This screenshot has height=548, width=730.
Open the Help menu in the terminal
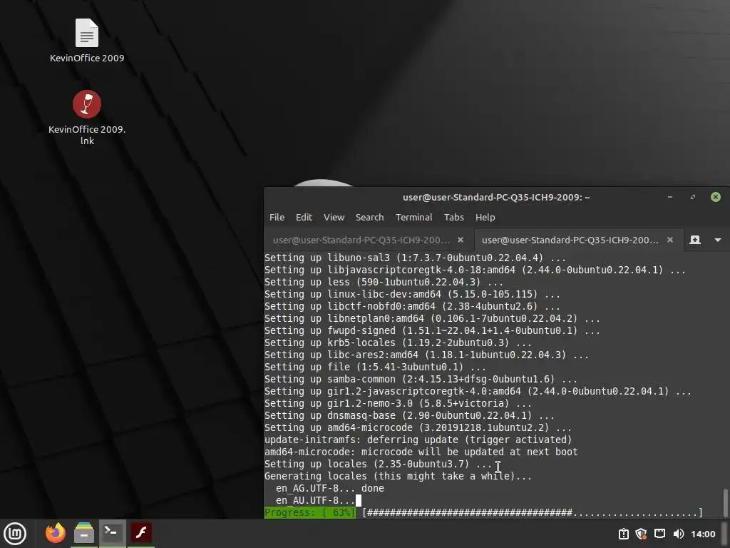tap(485, 217)
